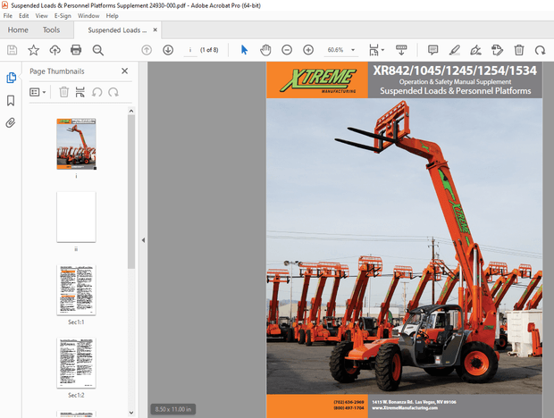Select Sec1:1 page thumbnail
Screen dimensions: 554x418
pyautogui.click(x=76, y=290)
